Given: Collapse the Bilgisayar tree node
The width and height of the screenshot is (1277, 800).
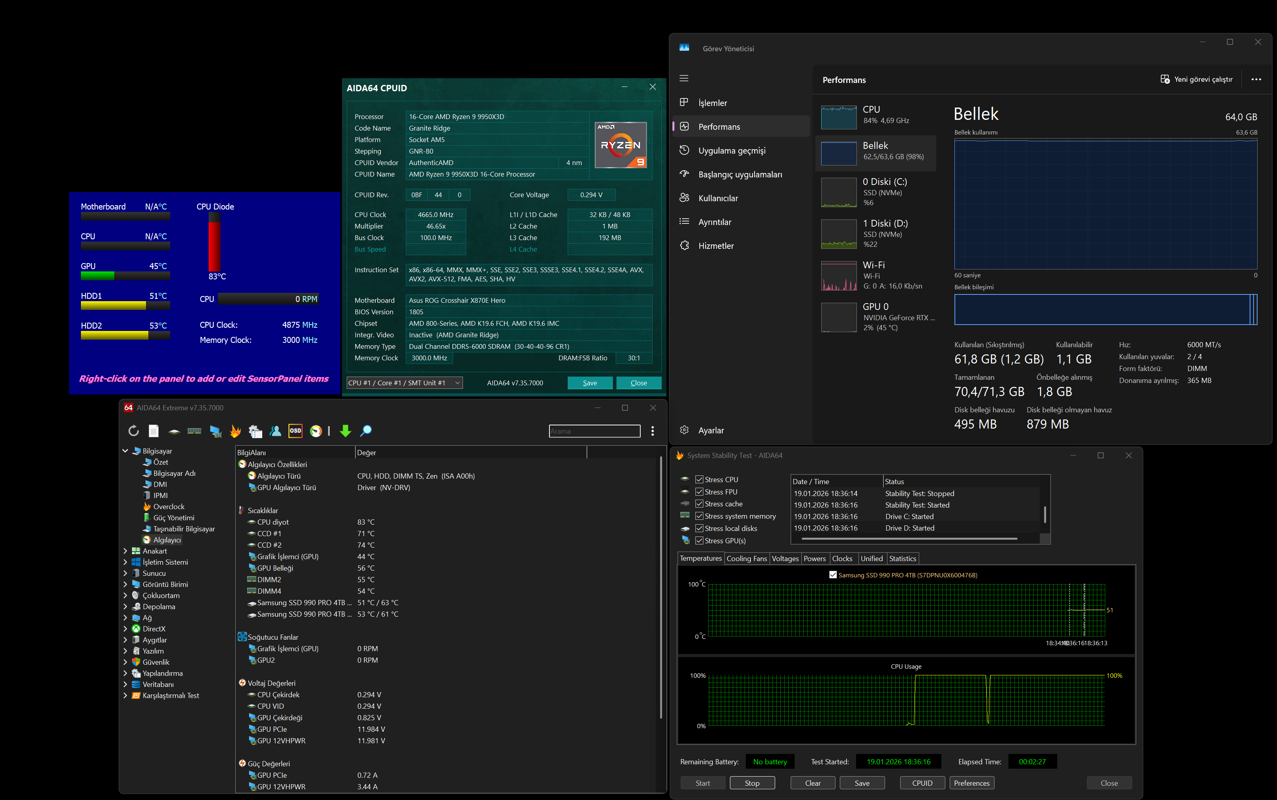Looking at the screenshot, I should (125, 451).
